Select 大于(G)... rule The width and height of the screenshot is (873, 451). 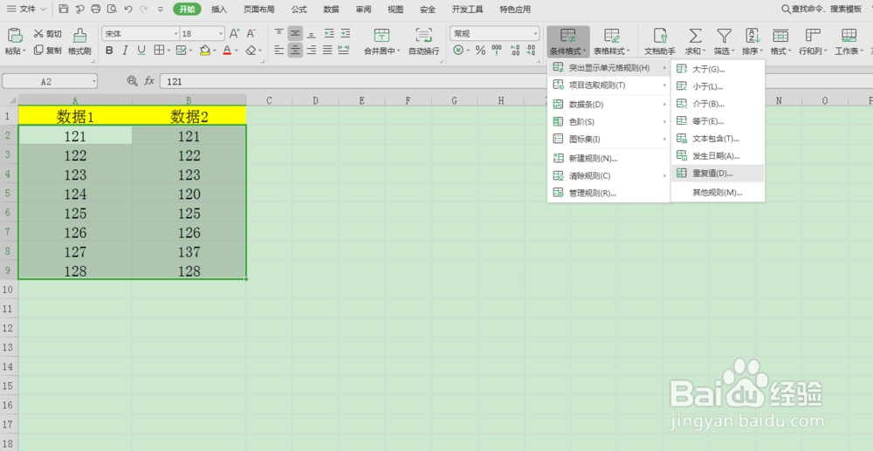(x=718, y=70)
